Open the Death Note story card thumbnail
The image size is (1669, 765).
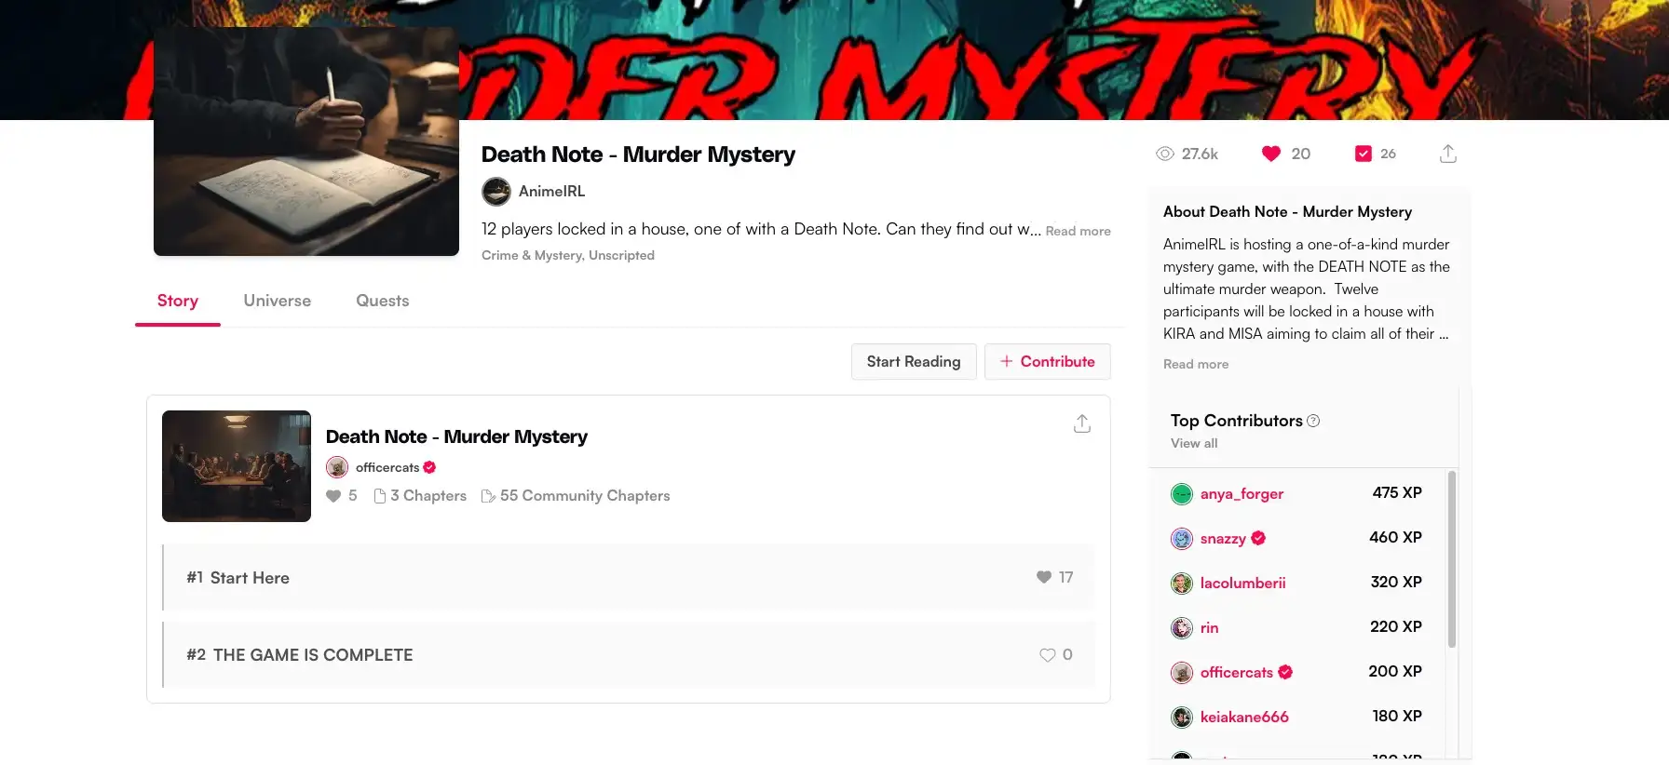pos(237,466)
